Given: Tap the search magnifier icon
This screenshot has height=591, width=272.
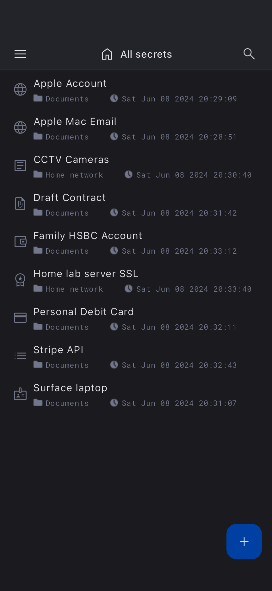Looking at the screenshot, I should [x=249, y=54].
